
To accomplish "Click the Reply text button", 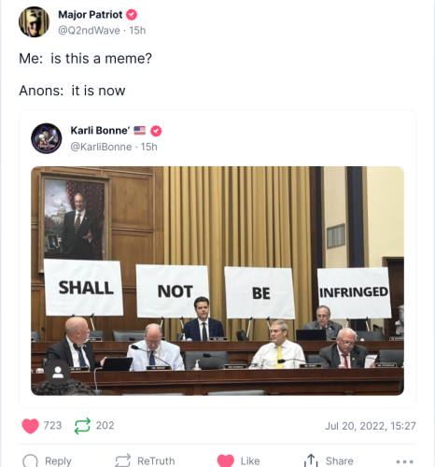I will [x=58, y=461].
